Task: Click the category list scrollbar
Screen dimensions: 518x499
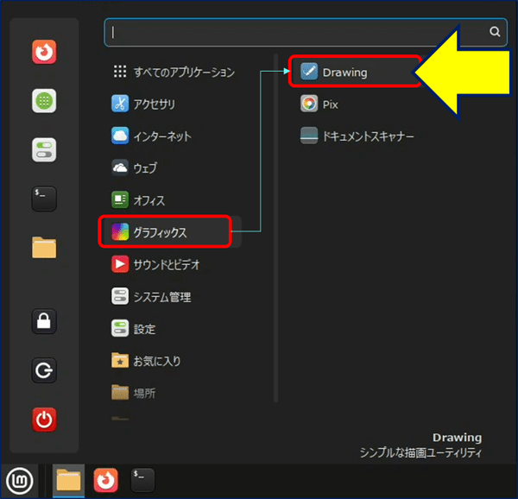Action: (x=276, y=228)
